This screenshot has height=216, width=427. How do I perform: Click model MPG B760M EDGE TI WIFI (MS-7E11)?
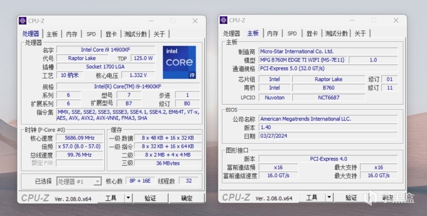[x=303, y=60]
